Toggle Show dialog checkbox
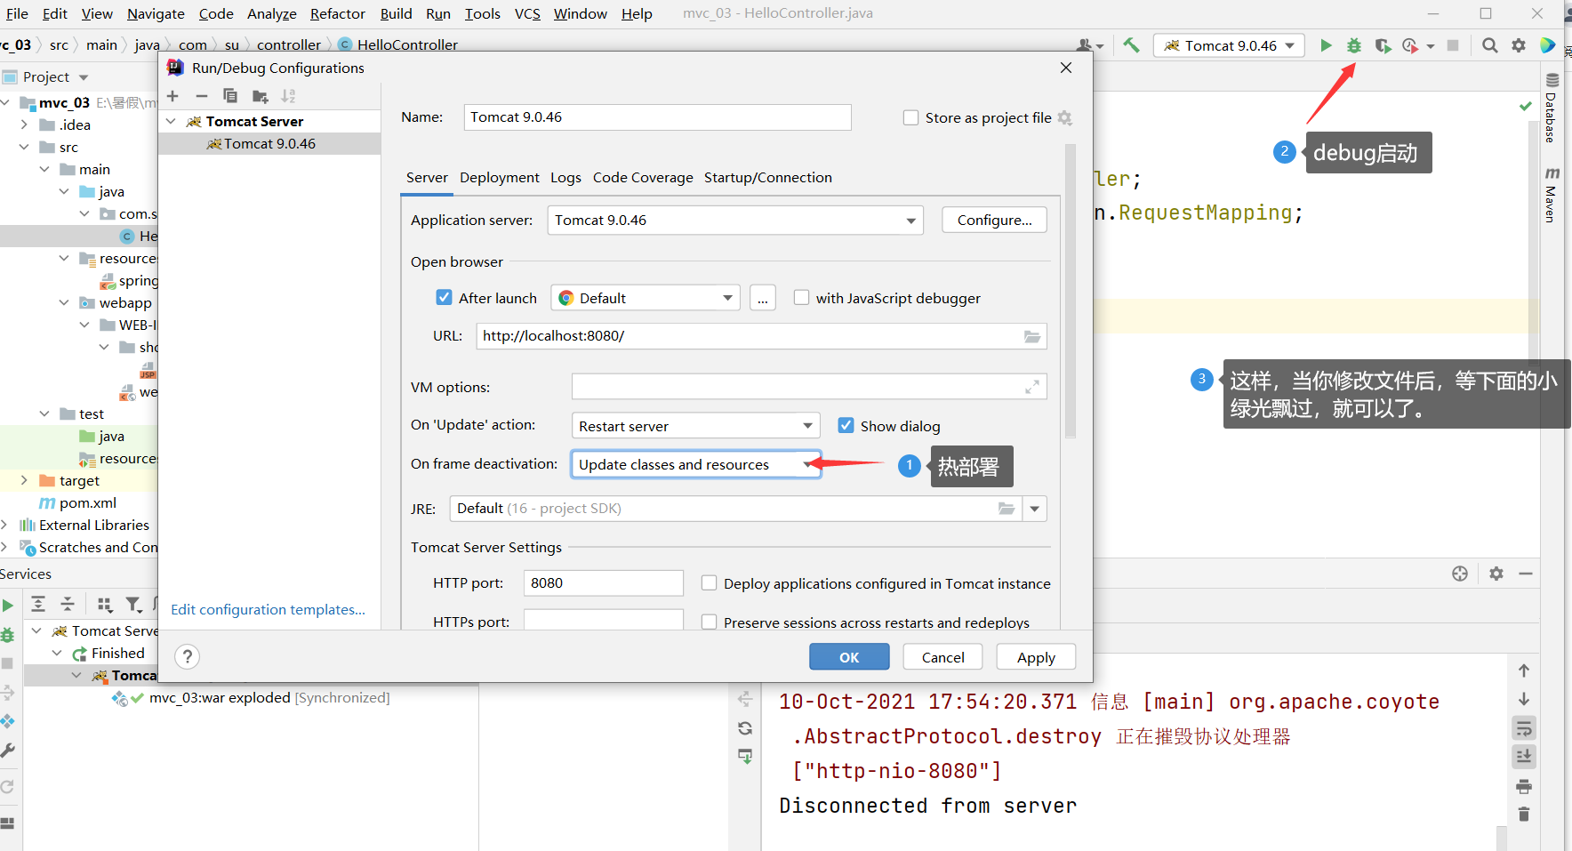1572x851 pixels. pyautogui.click(x=846, y=426)
